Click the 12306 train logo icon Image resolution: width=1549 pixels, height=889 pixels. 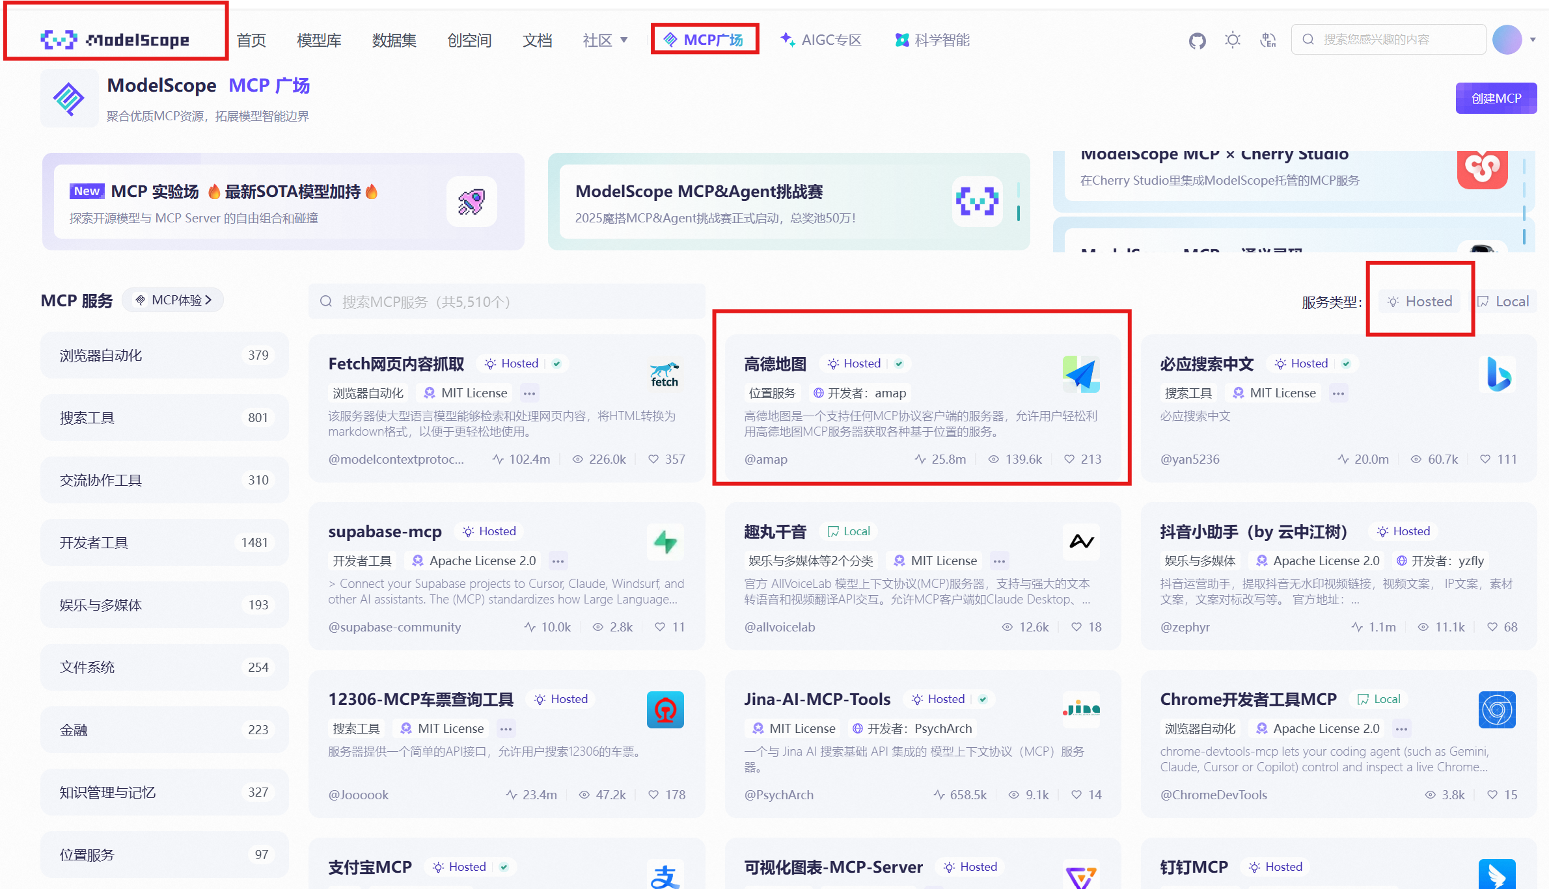[x=665, y=710]
